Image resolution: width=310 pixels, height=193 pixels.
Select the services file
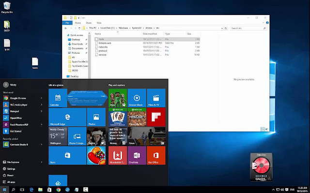point(147,55)
